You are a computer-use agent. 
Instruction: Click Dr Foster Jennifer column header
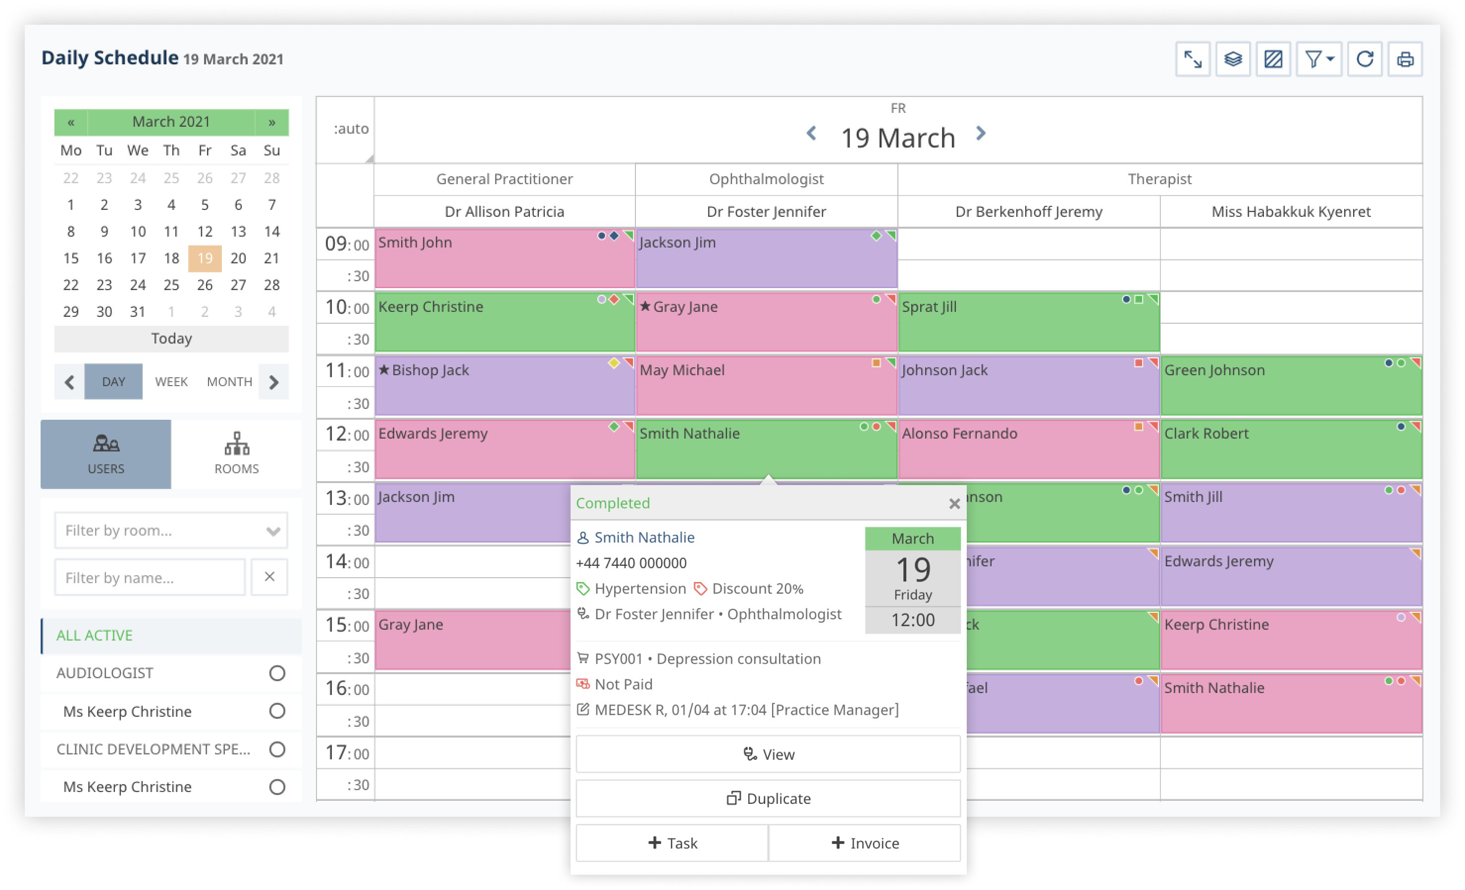tap(766, 211)
